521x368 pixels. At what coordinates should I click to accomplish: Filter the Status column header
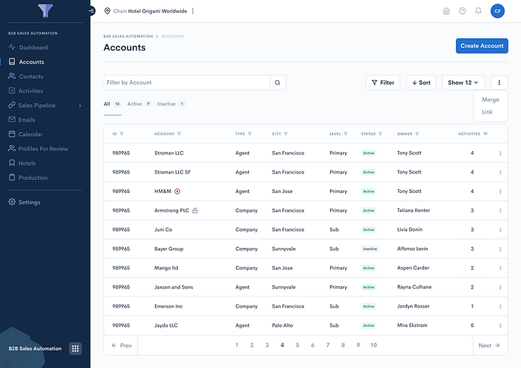(380, 134)
